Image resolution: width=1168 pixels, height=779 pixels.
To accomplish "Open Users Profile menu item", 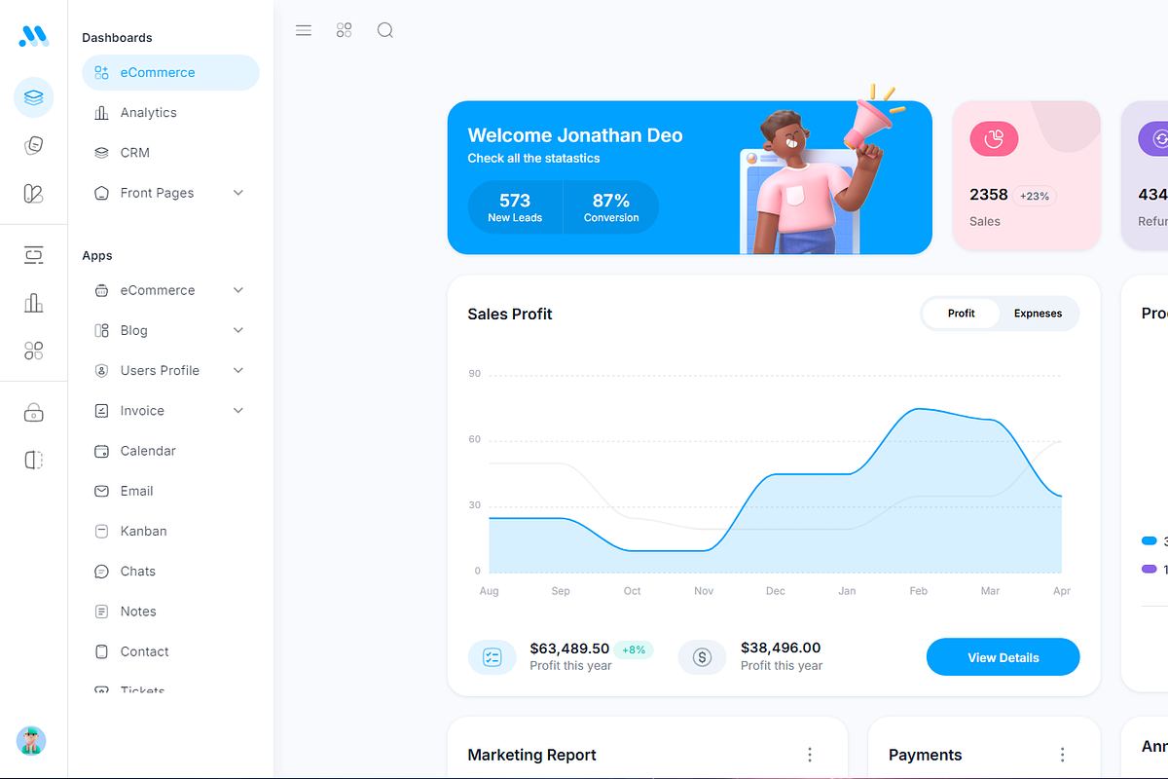I will pos(171,370).
